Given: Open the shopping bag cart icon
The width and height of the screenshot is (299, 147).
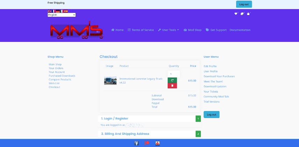Looking at the screenshot, I should 248,14.
